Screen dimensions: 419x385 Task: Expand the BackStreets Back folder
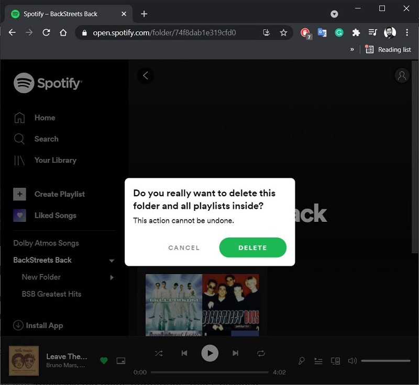(112, 260)
